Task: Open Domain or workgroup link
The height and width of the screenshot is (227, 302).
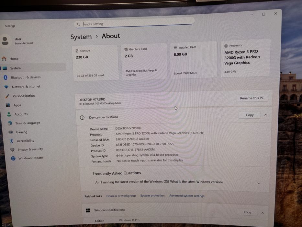Action: pos(121,196)
